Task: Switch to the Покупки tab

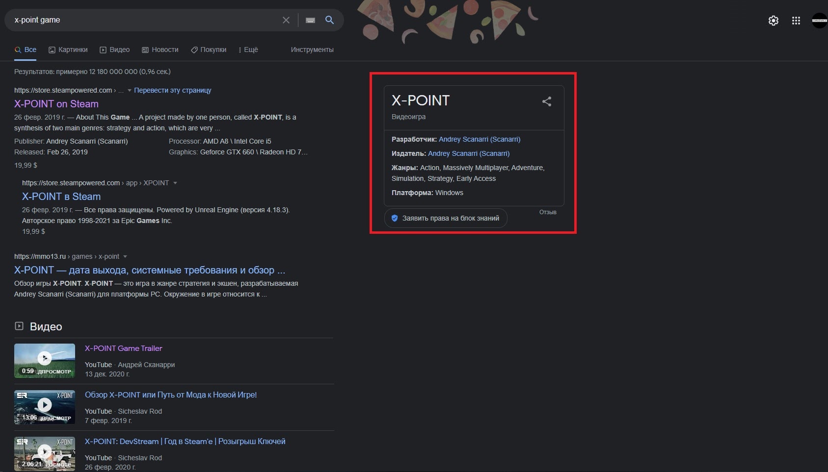Action: [x=209, y=50]
